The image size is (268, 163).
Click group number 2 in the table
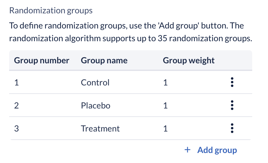16,105
